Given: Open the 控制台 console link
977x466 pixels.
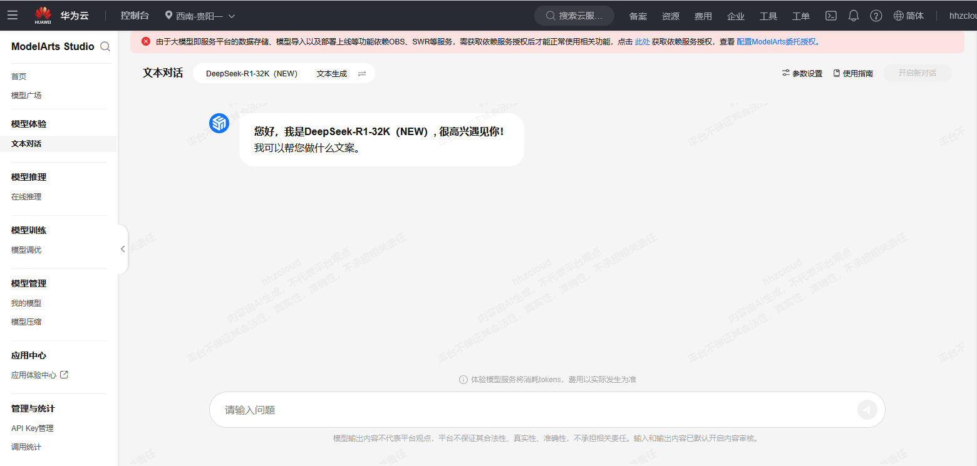Looking at the screenshot, I should (135, 15).
